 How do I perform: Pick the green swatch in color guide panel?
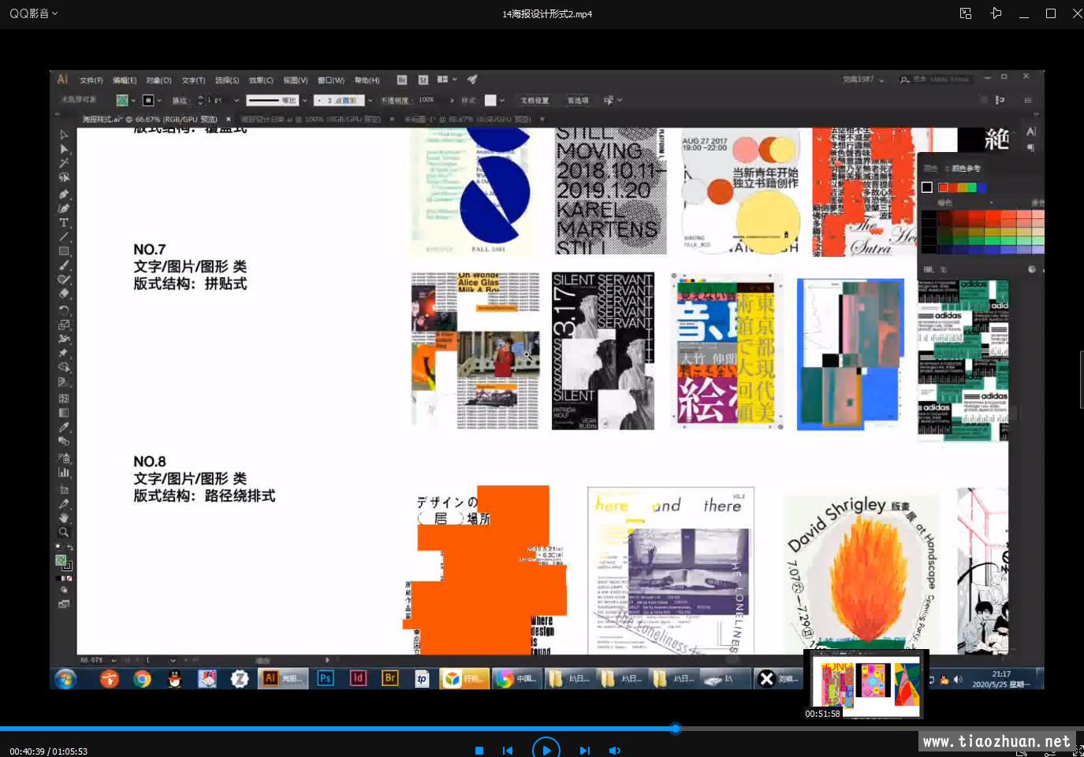(x=971, y=187)
